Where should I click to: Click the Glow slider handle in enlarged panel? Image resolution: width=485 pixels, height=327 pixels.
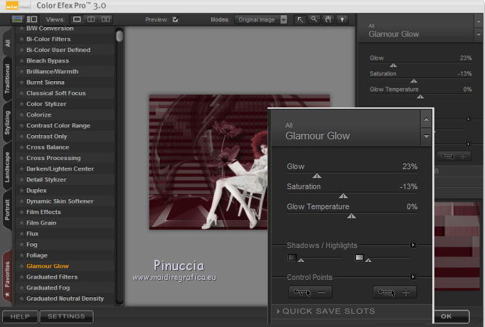click(317, 176)
